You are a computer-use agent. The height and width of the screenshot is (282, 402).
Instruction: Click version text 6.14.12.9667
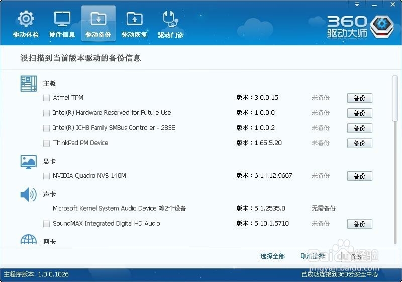point(273,176)
